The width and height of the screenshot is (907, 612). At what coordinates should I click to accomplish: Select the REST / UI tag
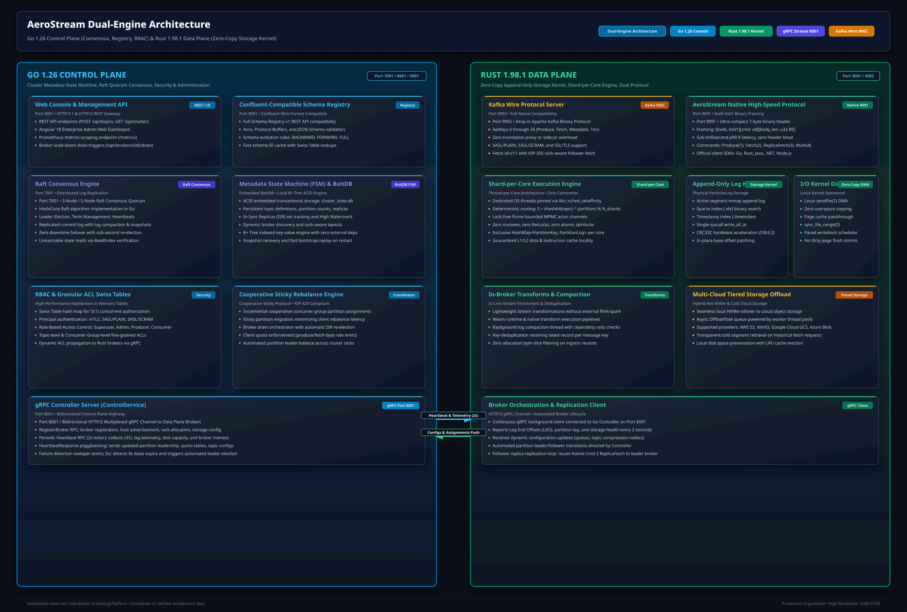(202, 105)
